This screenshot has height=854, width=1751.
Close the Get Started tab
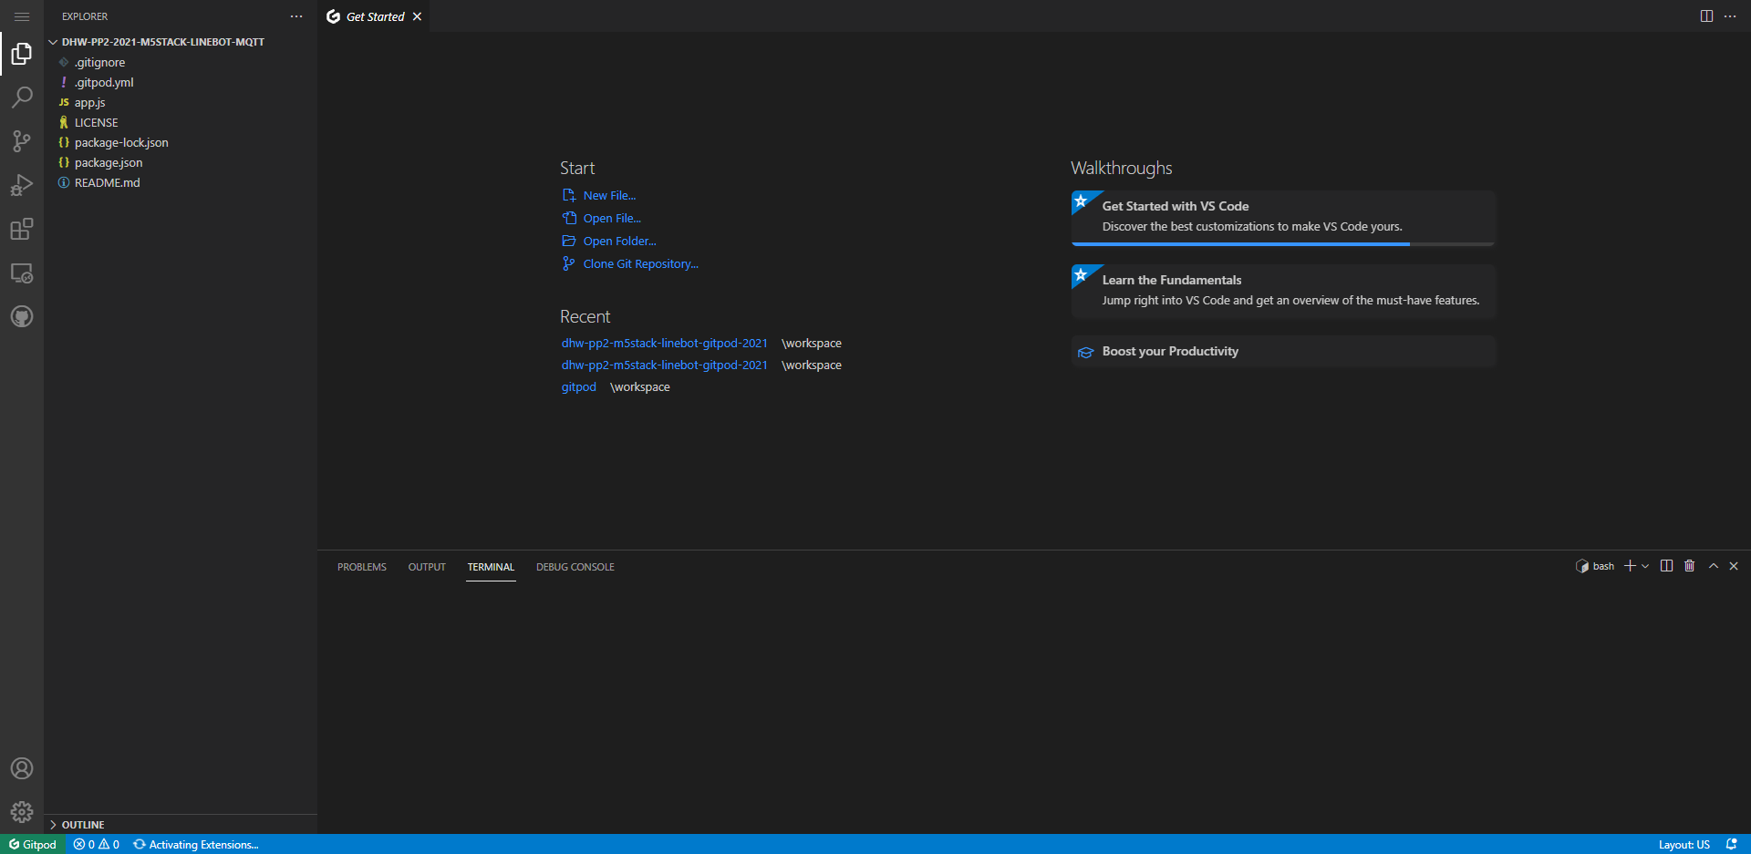[x=417, y=16]
